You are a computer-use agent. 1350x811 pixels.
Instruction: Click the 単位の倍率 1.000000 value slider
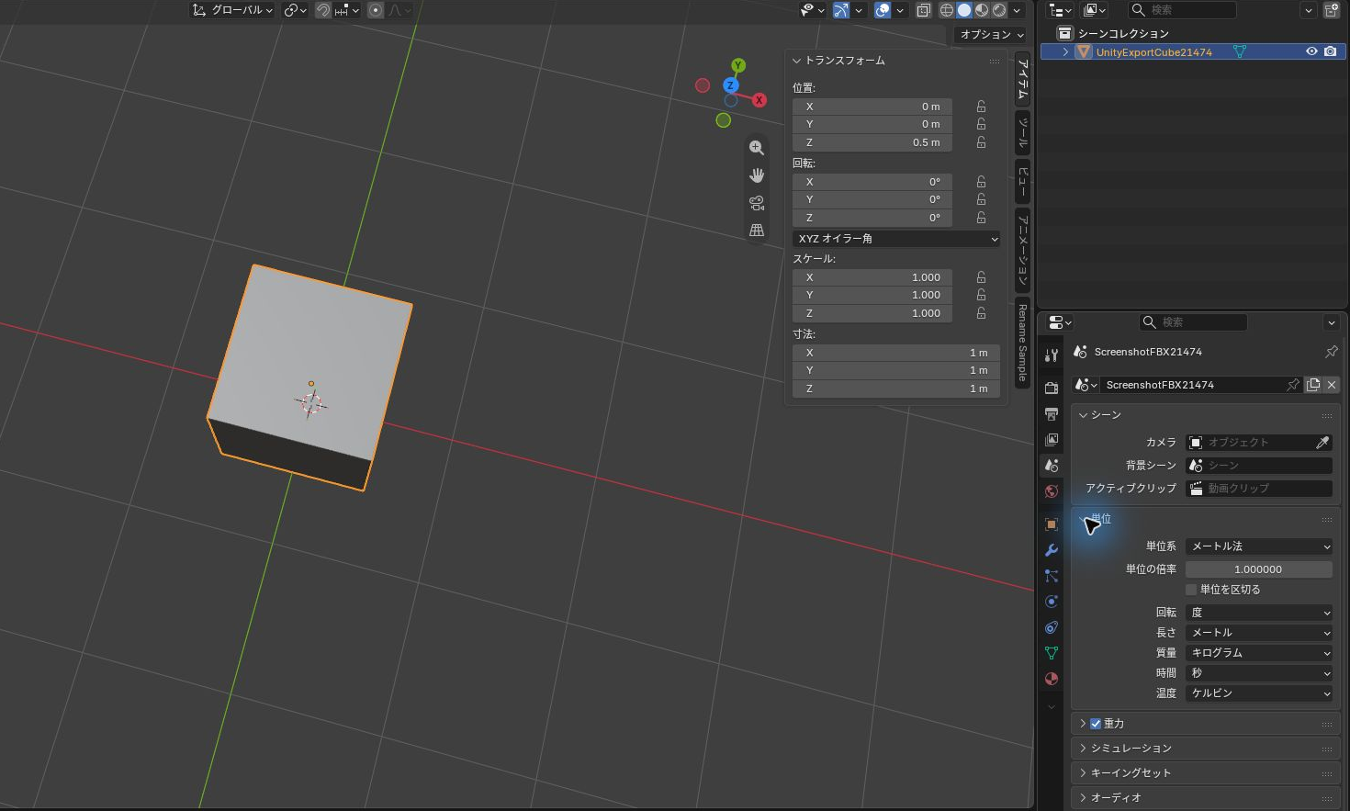point(1259,569)
